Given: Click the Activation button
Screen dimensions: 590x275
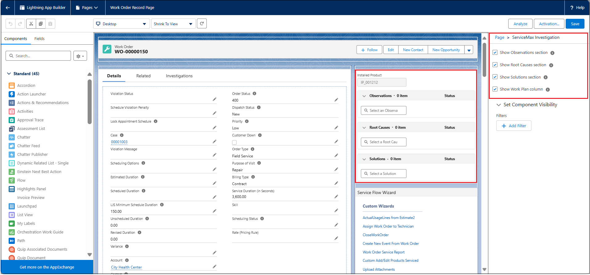Looking at the screenshot, I should (x=549, y=24).
